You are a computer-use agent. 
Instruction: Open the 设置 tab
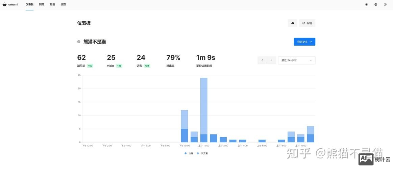coord(63,5)
